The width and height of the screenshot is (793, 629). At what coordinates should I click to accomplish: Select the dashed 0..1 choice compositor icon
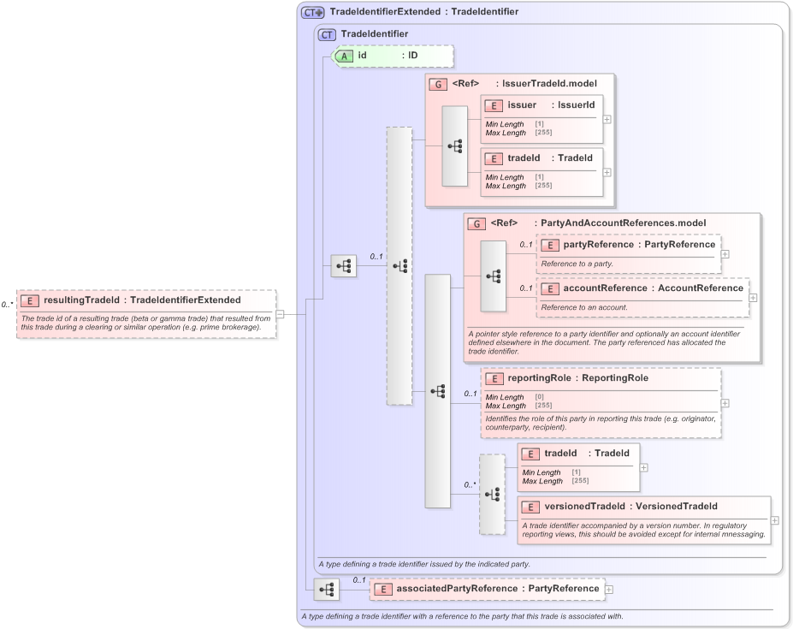click(399, 266)
